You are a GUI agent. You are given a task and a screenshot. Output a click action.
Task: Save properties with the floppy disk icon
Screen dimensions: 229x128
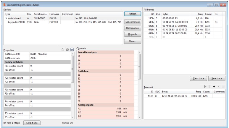(72, 49)
